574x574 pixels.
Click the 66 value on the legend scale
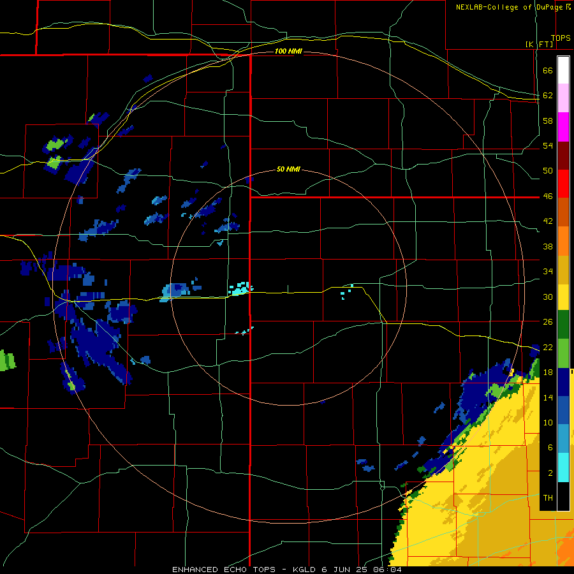(548, 70)
